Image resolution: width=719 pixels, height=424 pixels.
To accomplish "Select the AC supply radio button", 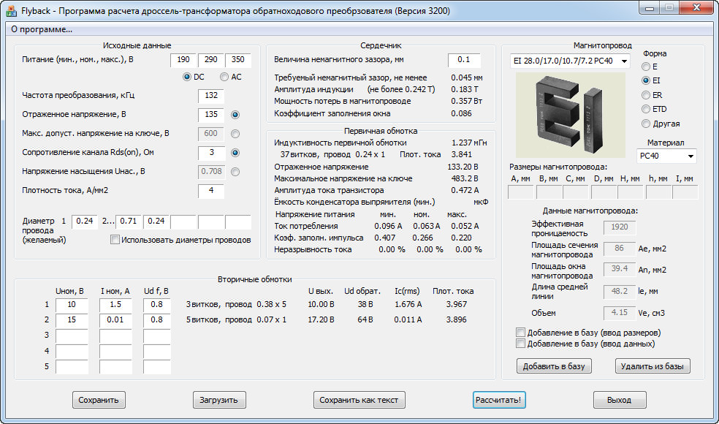I will click(224, 77).
